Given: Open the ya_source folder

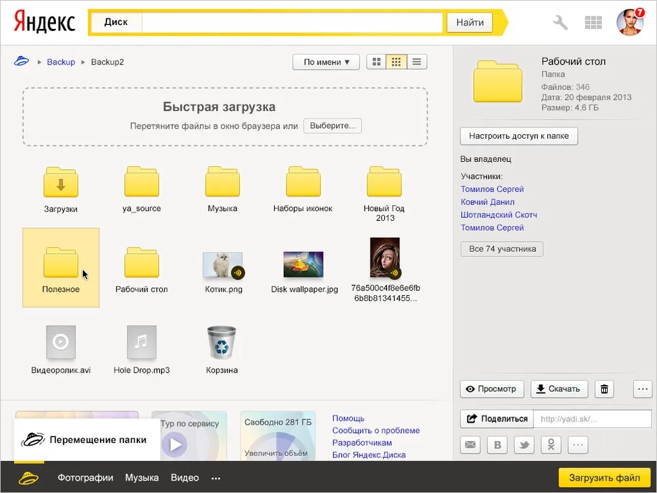Looking at the screenshot, I should coord(142,182).
